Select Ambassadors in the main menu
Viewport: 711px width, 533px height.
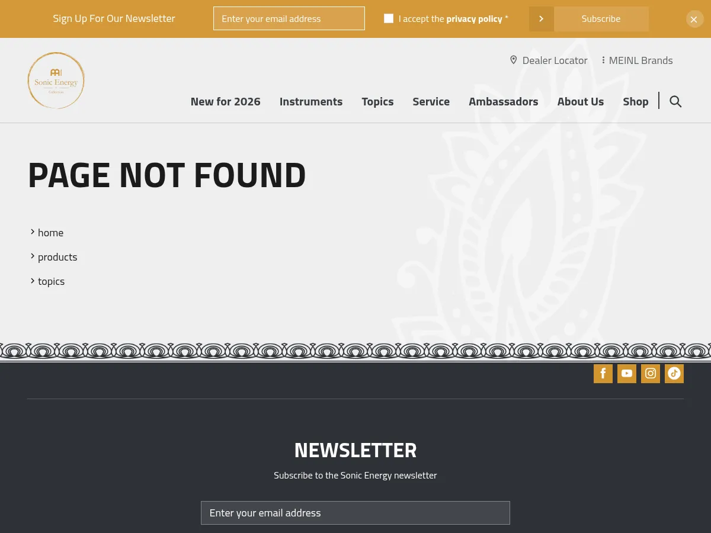point(503,101)
